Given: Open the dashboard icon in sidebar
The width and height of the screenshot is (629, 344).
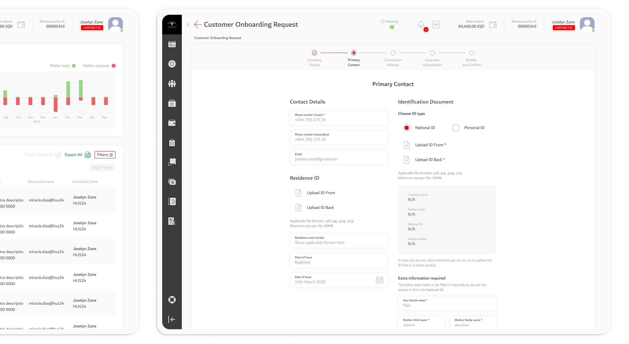Looking at the screenshot, I should 172,45.
